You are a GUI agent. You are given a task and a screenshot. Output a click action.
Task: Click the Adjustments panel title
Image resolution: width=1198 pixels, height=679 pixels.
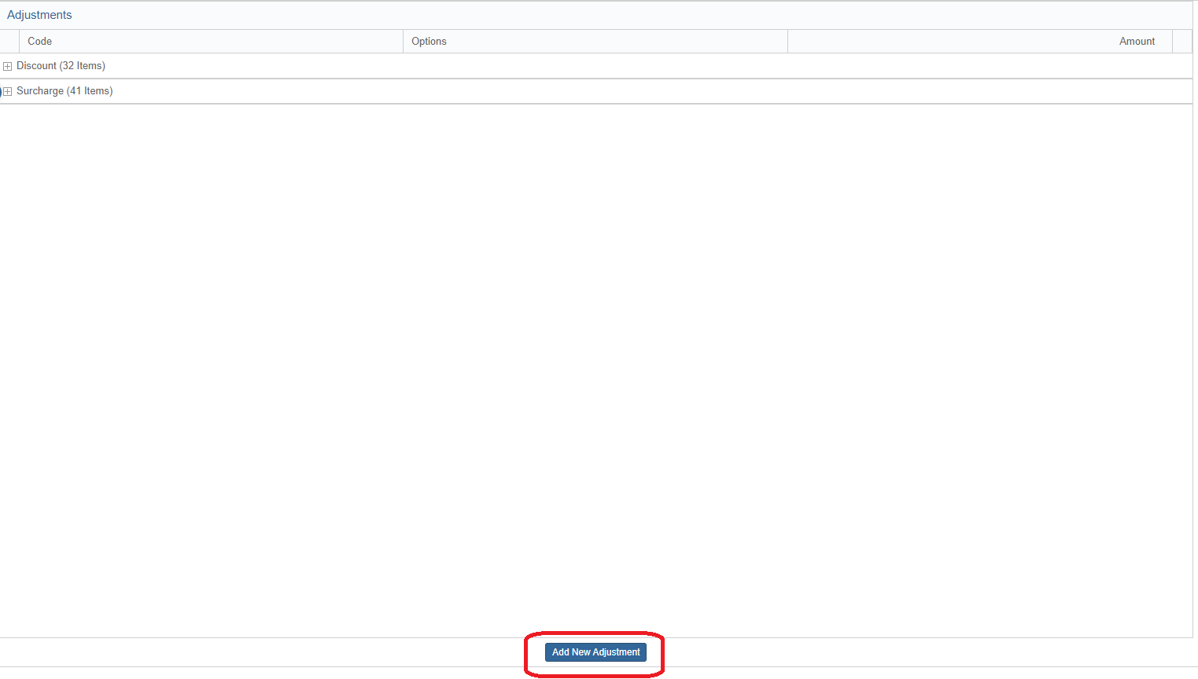point(39,15)
